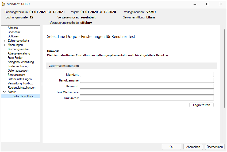Click the Buchungszeitraum date range value
The width and height of the screenshot is (227, 152).
pyautogui.click(x=47, y=12)
